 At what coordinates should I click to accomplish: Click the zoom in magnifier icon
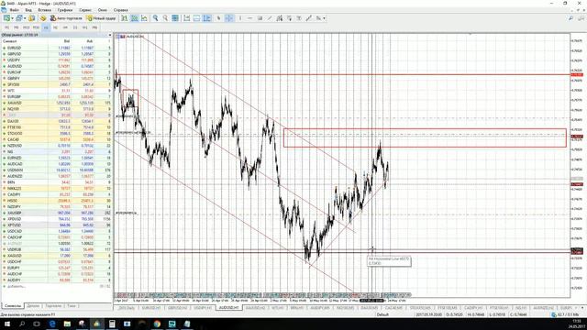tap(155, 18)
